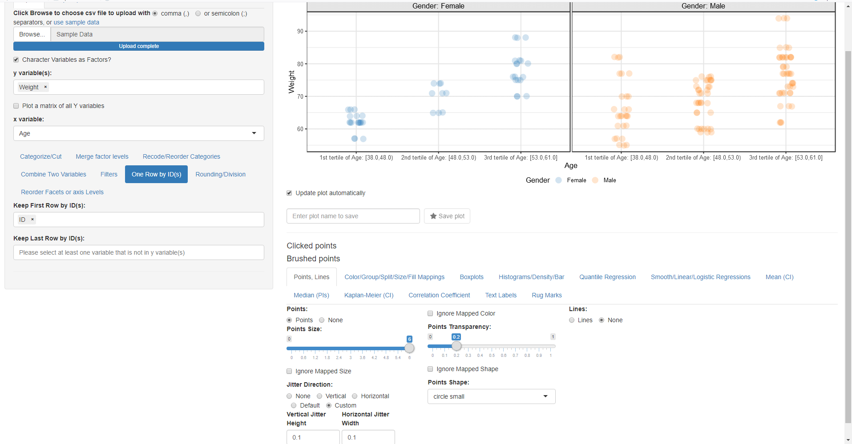Open Quantile Regression tab

click(x=607, y=277)
